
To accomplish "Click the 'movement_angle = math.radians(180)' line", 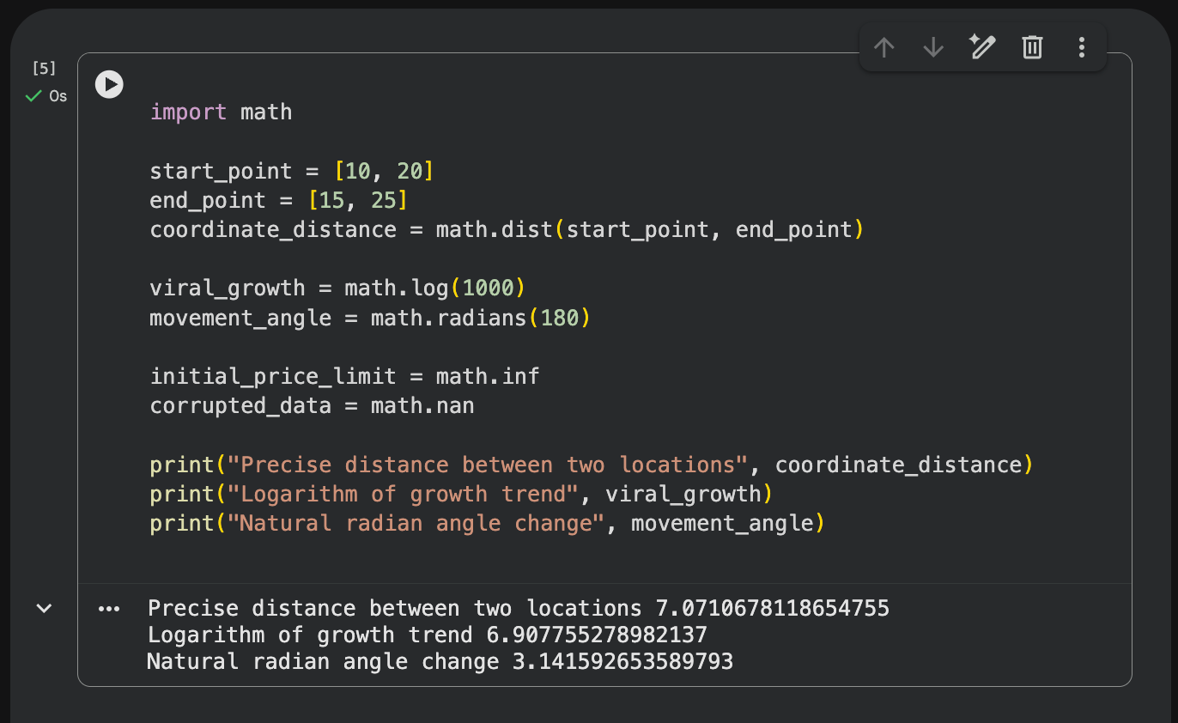I will (370, 318).
